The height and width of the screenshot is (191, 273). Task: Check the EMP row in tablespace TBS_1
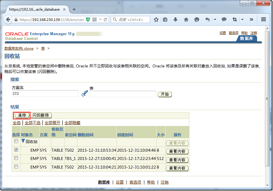[16, 158]
